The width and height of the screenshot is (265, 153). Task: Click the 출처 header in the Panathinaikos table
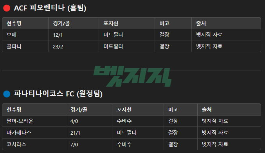point(207,110)
